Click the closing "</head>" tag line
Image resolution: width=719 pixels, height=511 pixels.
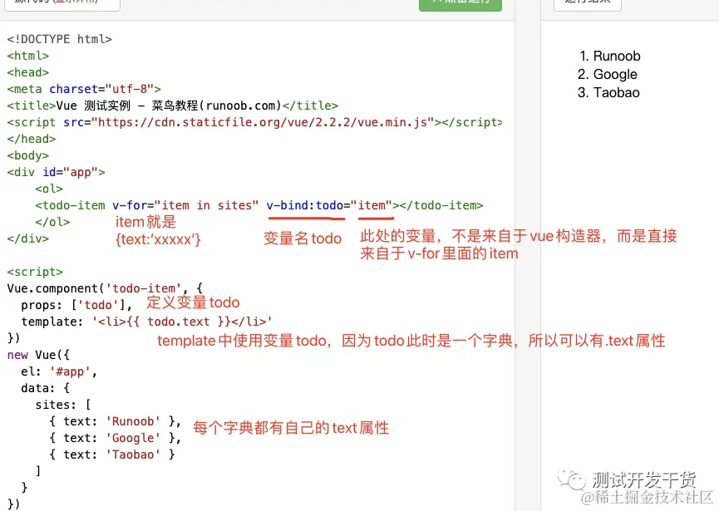[32, 139]
